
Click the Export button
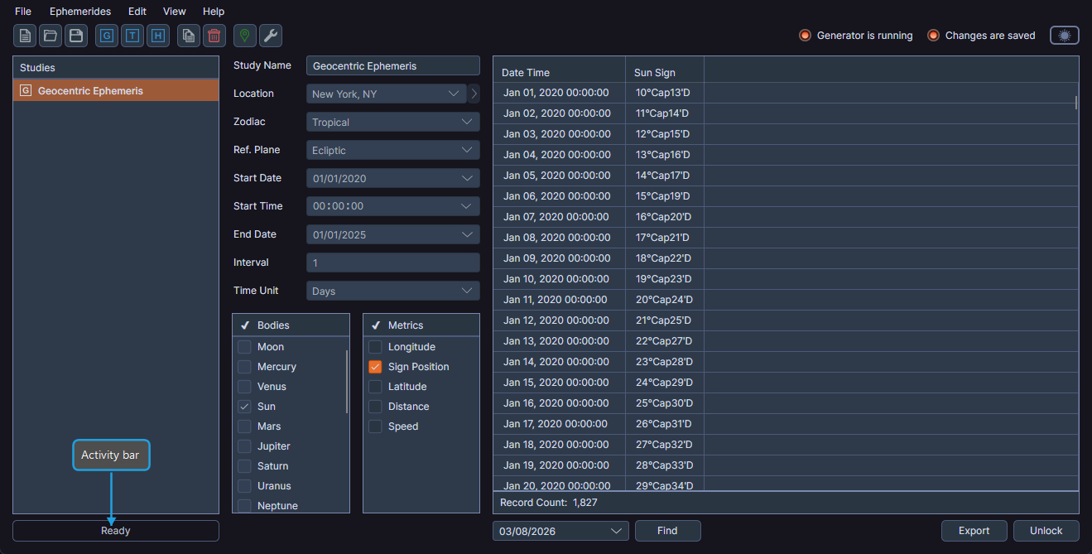pyautogui.click(x=974, y=531)
